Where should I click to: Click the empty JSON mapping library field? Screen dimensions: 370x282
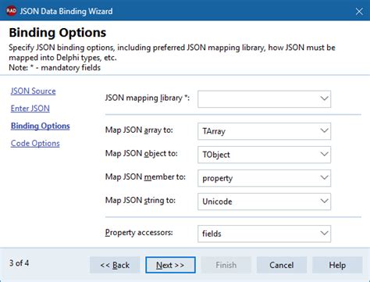click(258, 99)
